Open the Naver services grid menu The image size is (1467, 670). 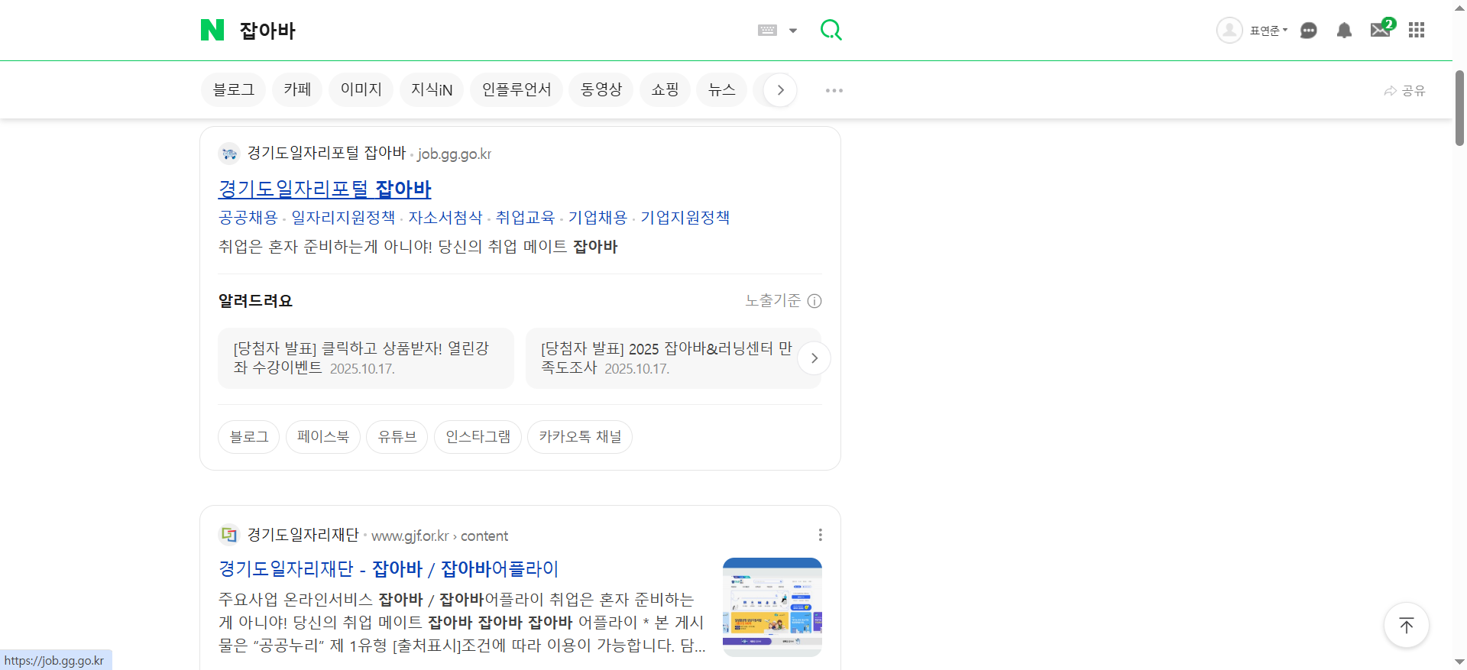tap(1417, 30)
